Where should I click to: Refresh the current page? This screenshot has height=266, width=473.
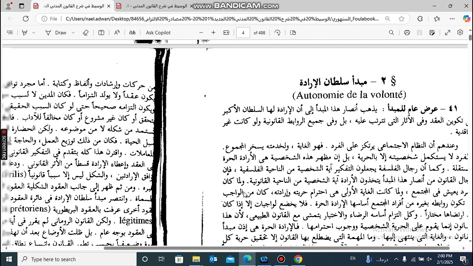[25, 18]
